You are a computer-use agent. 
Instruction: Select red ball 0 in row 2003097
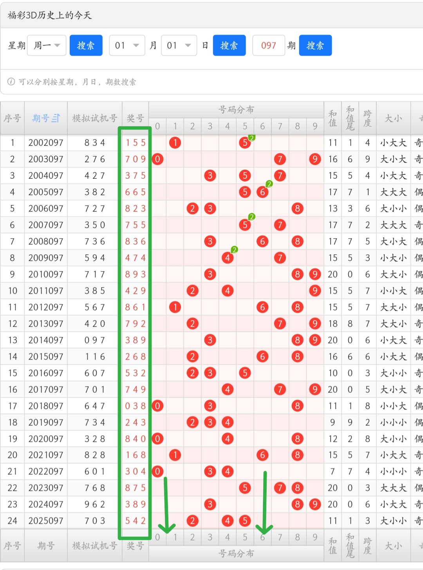tap(157, 159)
